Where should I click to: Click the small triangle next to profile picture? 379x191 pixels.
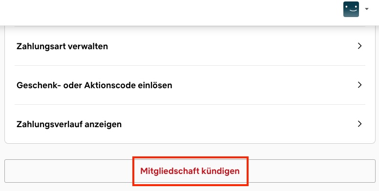point(367,9)
